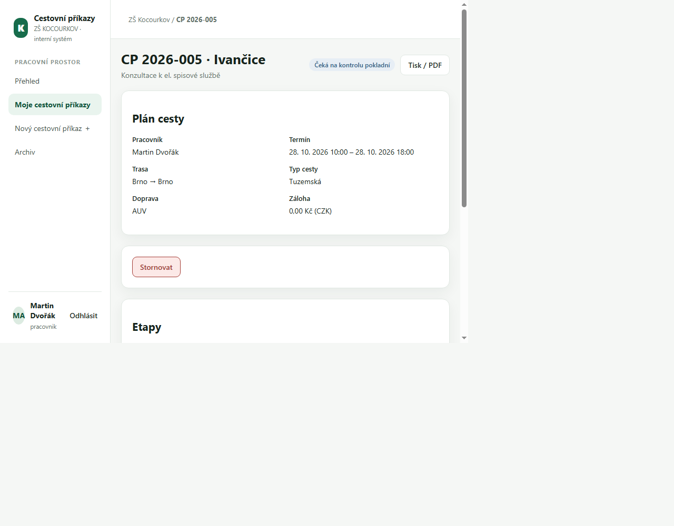The width and height of the screenshot is (674, 526).
Task: Click the Cestovní příkazy app title
Action: (64, 18)
